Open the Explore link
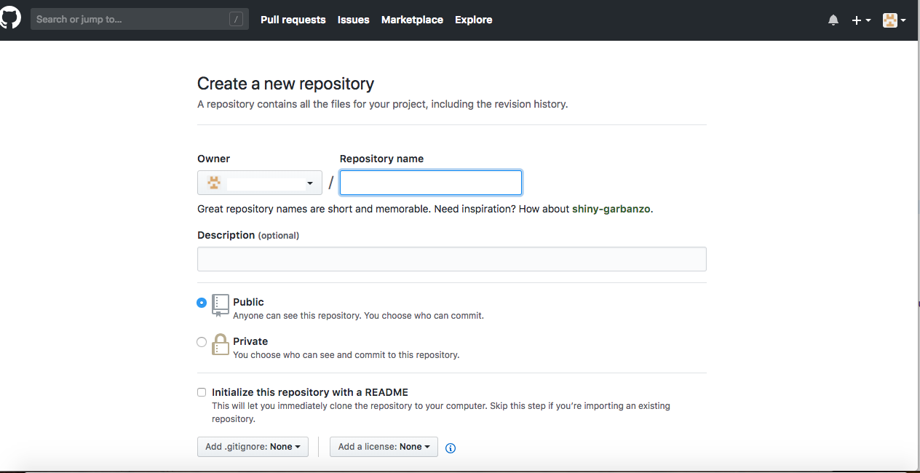The height and width of the screenshot is (473, 920). [x=473, y=20]
